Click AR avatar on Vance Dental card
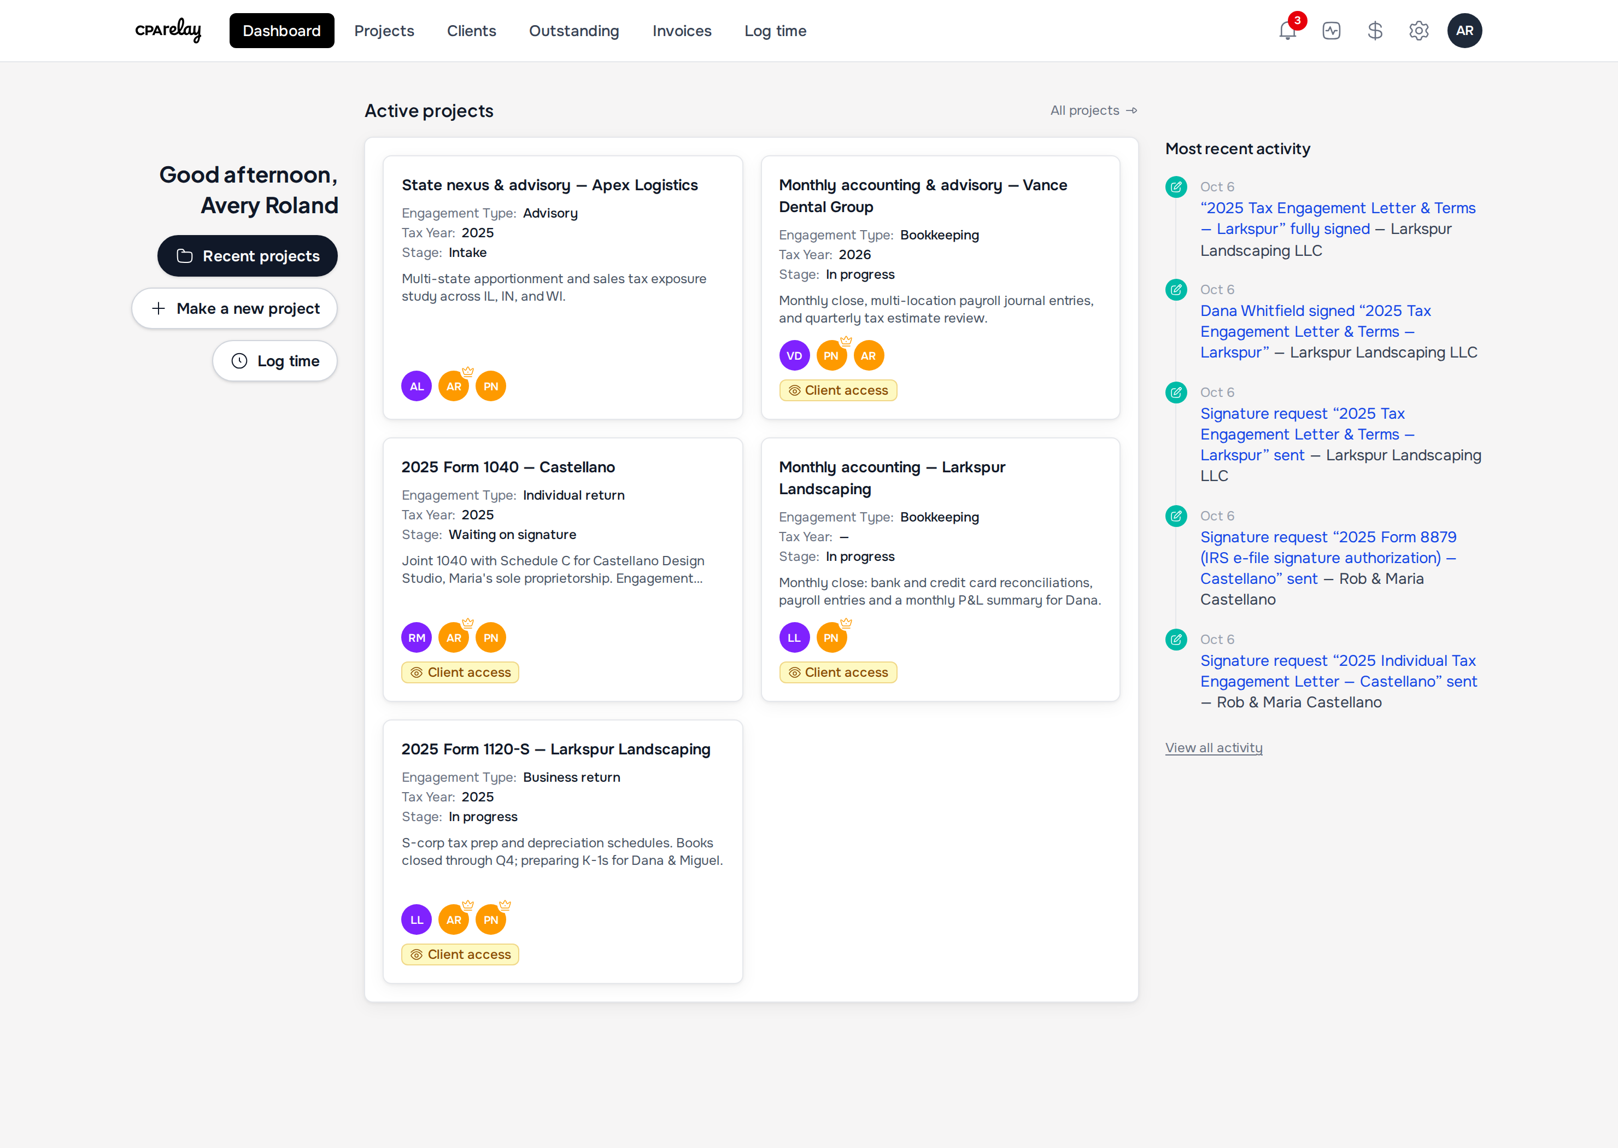 tap(868, 355)
